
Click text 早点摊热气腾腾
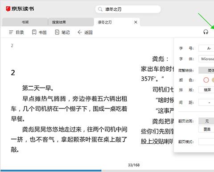pos(44,99)
